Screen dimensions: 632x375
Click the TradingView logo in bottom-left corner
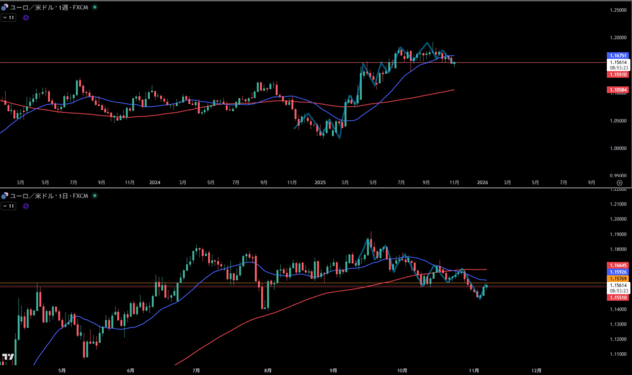(8, 358)
